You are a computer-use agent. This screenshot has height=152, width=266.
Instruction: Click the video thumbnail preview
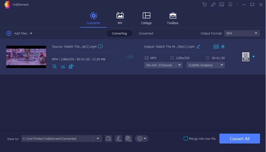point(26,57)
